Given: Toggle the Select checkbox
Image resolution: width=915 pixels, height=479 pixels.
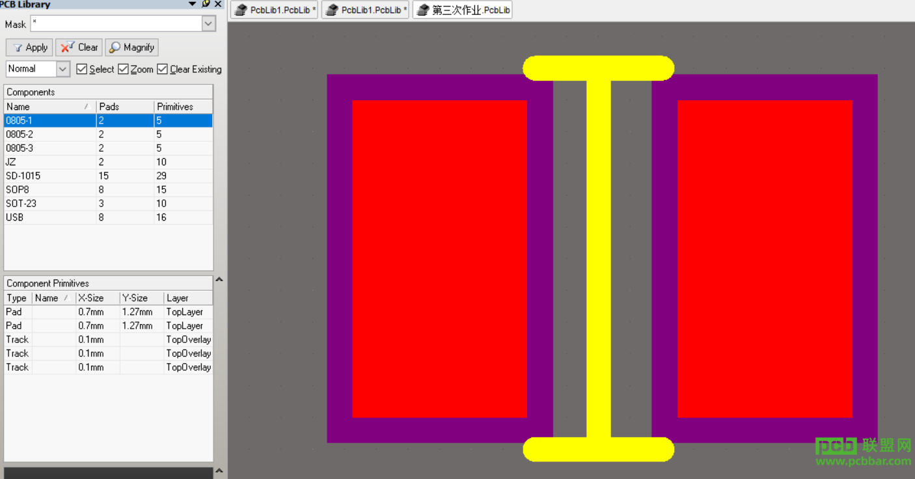Looking at the screenshot, I should pyautogui.click(x=81, y=69).
